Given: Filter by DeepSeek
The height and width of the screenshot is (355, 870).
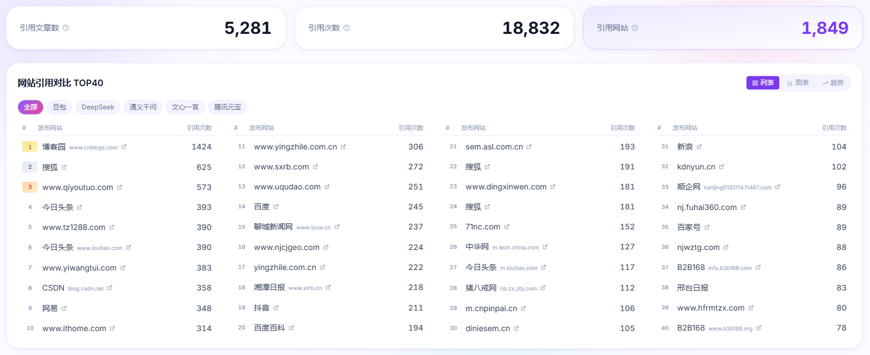Looking at the screenshot, I should pyautogui.click(x=98, y=107).
